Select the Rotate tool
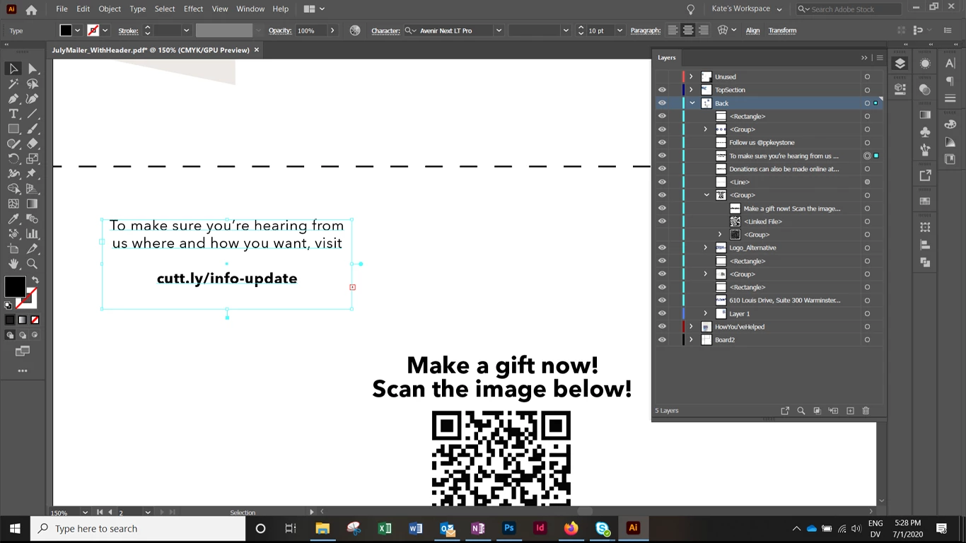Image resolution: width=966 pixels, height=543 pixels. coord(13,158)
